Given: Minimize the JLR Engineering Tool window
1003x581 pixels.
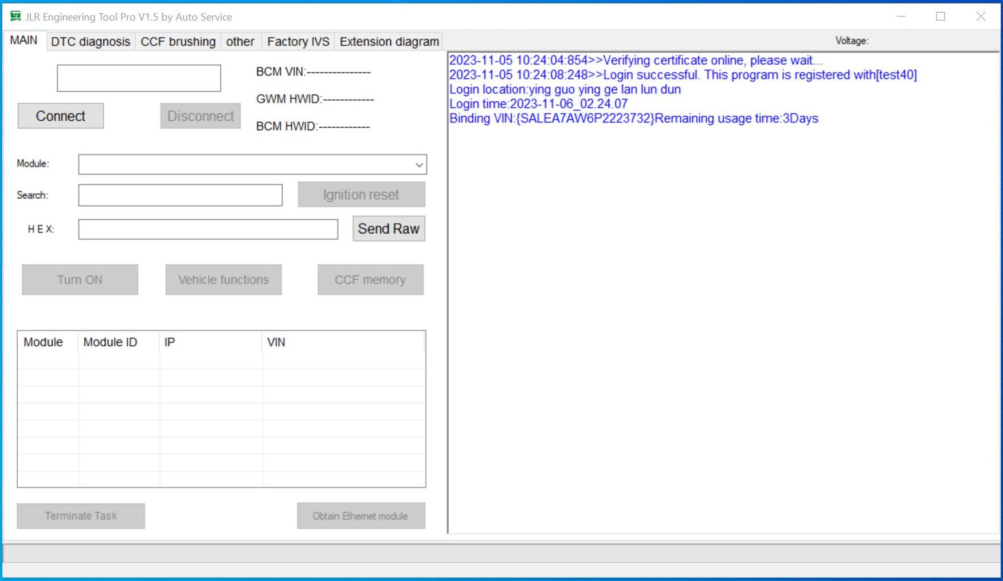Looking at the screenshot, I should pos(901,17).
